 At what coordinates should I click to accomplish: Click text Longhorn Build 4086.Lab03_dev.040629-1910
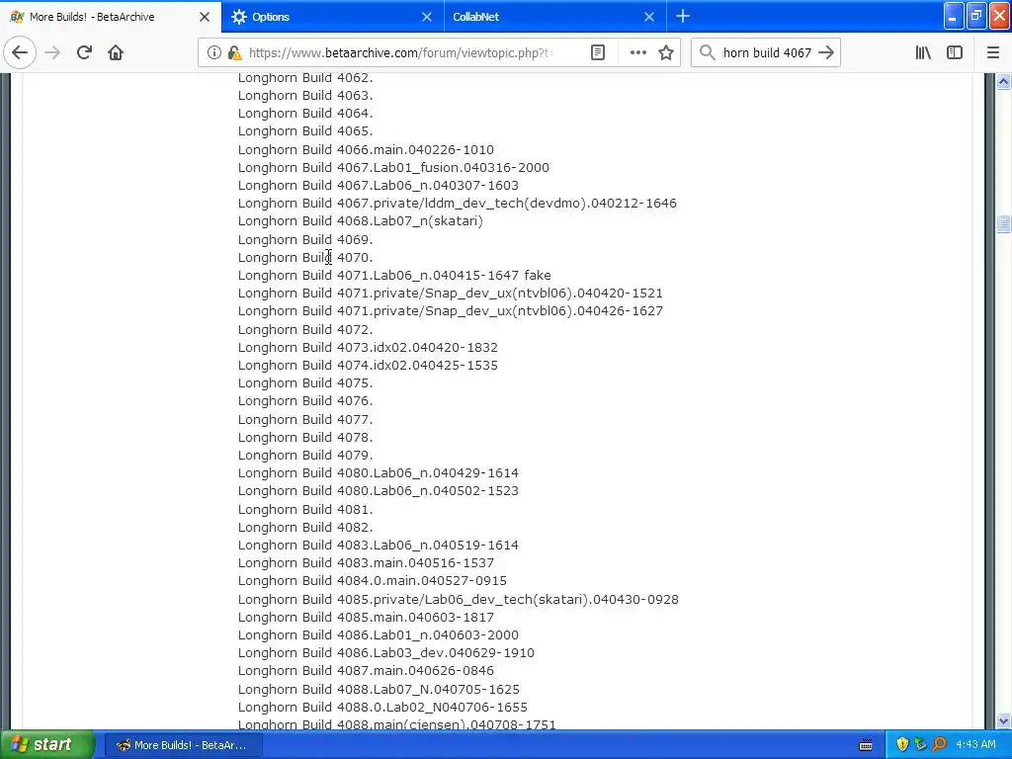(x=386, y=653)
